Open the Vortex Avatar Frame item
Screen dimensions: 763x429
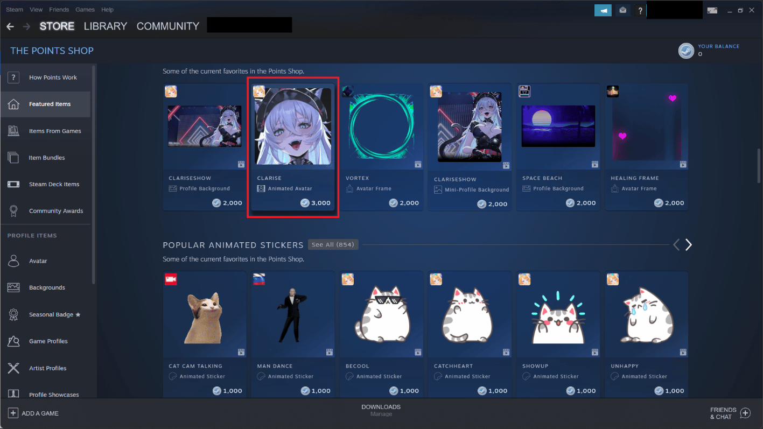[381, 147]
